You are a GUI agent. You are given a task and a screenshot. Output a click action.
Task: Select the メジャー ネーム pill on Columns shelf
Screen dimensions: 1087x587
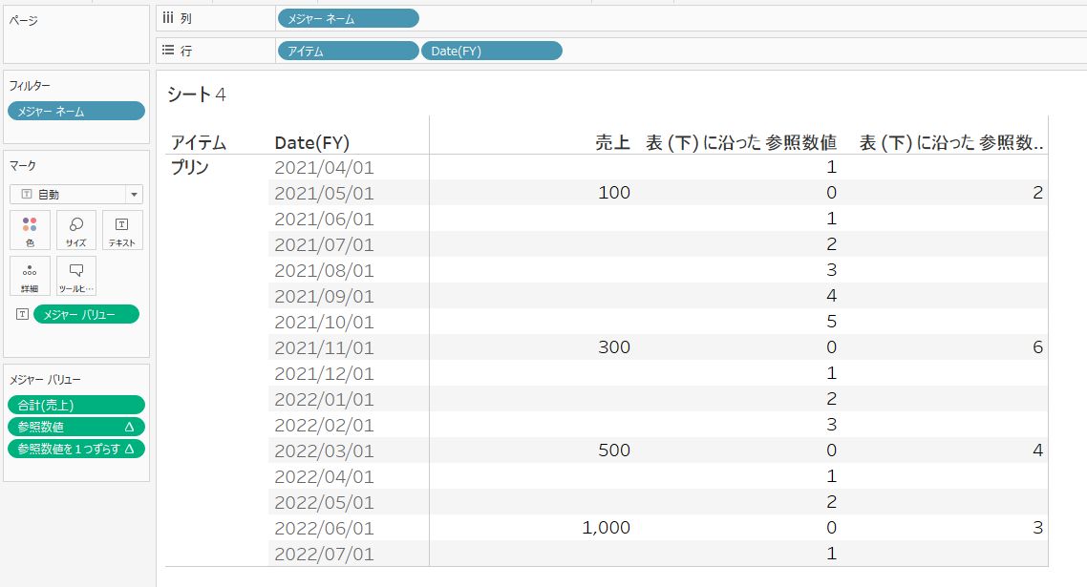[x=348, y=18]
